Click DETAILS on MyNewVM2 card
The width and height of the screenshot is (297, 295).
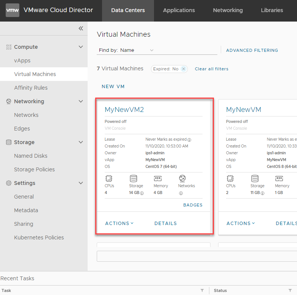[x=165, y=223]
